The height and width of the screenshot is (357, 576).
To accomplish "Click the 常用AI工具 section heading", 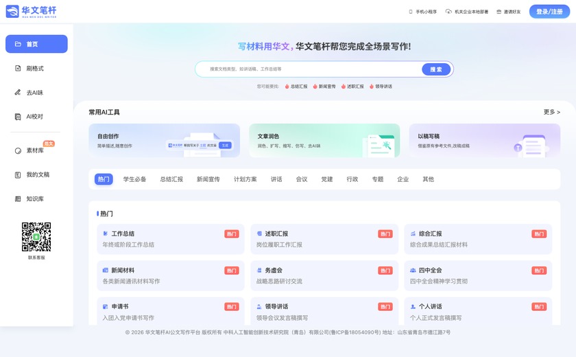I will pyautogui.click(x=104, y=112).
